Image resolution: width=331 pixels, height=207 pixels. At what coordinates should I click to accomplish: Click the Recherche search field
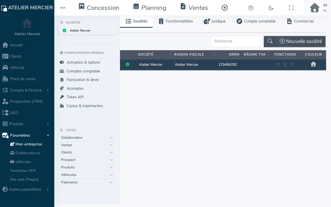(237, 41)
